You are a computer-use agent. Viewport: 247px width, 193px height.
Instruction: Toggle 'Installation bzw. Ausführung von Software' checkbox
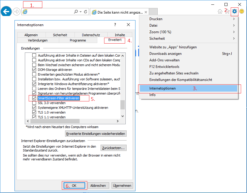34,79
